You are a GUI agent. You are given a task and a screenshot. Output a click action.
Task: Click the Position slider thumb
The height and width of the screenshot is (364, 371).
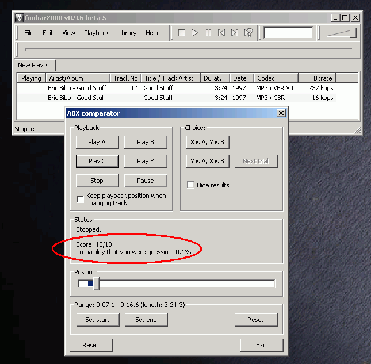[x=96, y=284]
